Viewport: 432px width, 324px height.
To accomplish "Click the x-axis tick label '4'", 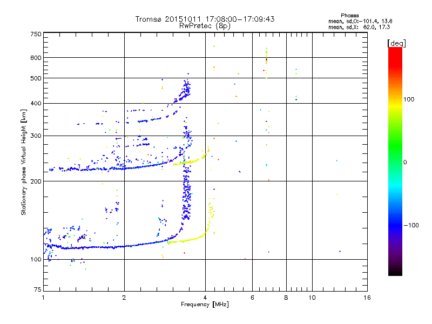I will pos(205,298).
